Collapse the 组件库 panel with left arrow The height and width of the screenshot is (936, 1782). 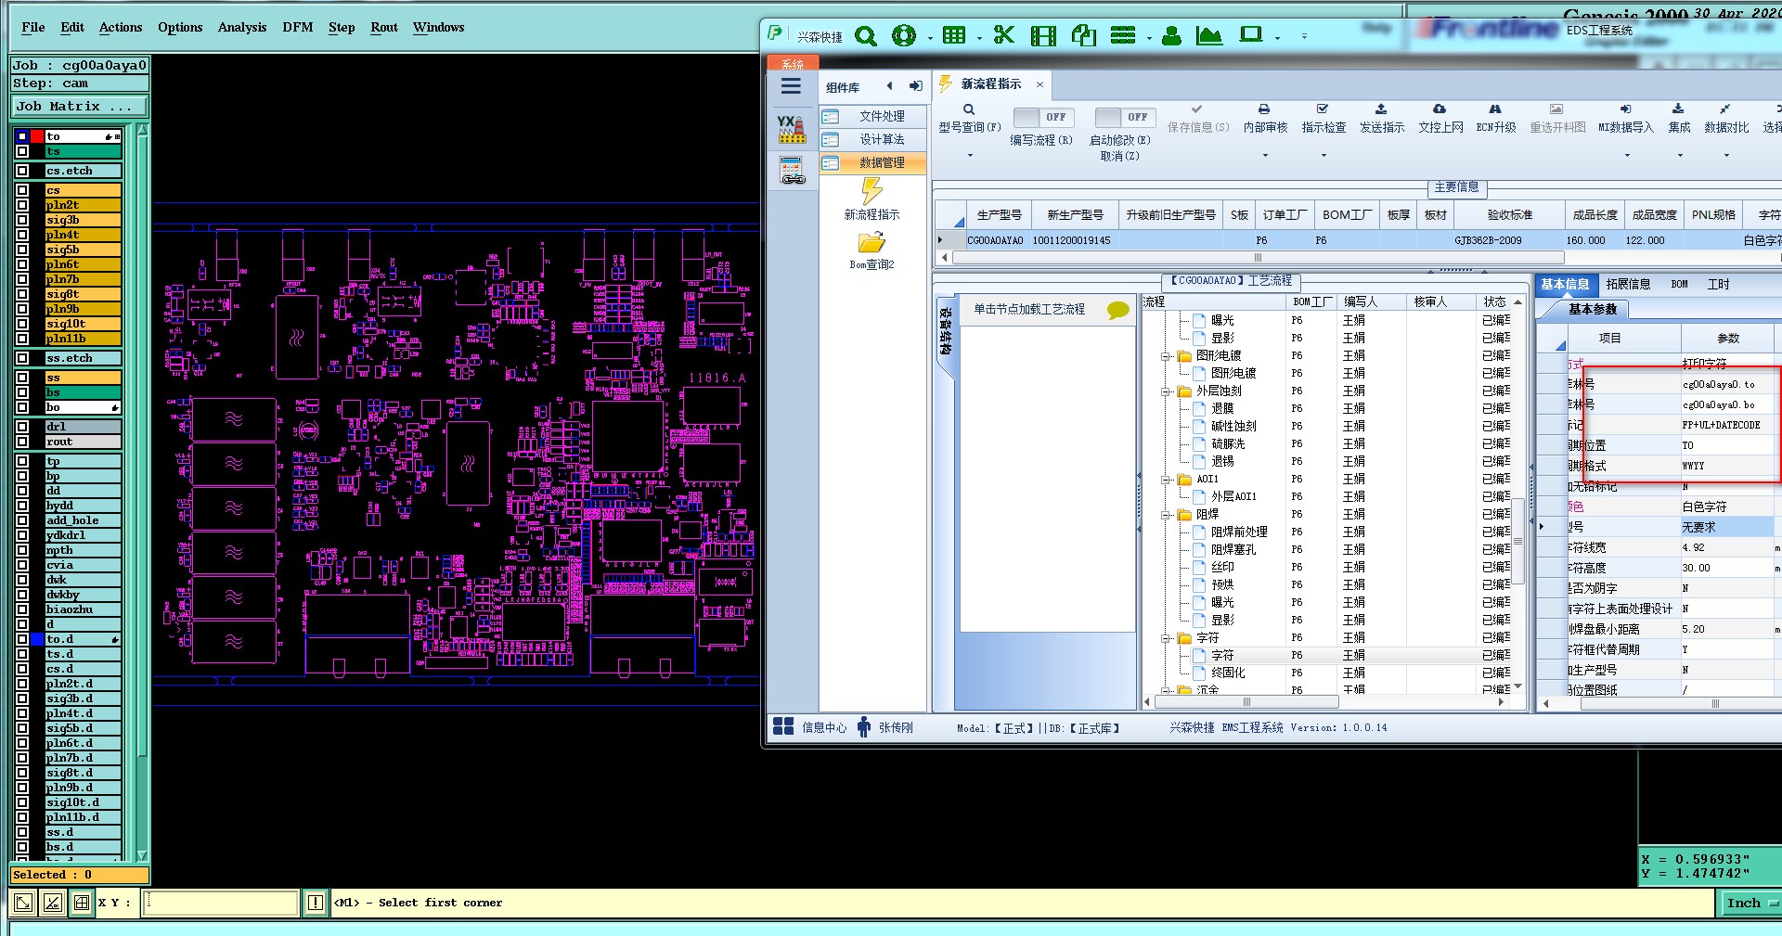click(x=889, y=86)
